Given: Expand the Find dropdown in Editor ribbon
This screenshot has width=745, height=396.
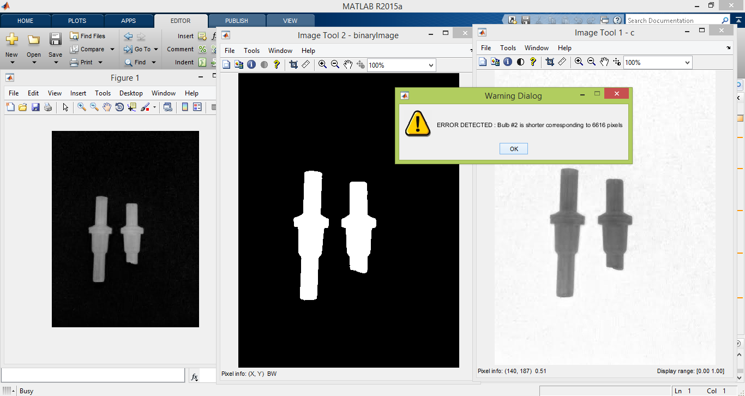Looking at the screenshot, I should coord(154,62).
